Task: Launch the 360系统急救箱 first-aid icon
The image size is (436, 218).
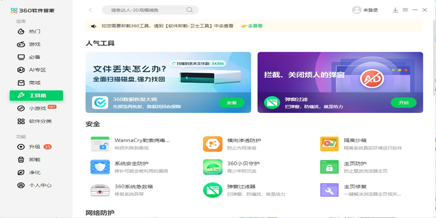Action: (100, 190)
